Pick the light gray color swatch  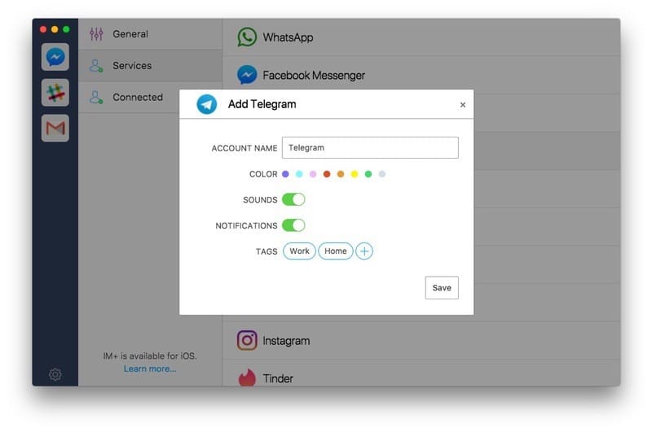click(x=381, y=174)
